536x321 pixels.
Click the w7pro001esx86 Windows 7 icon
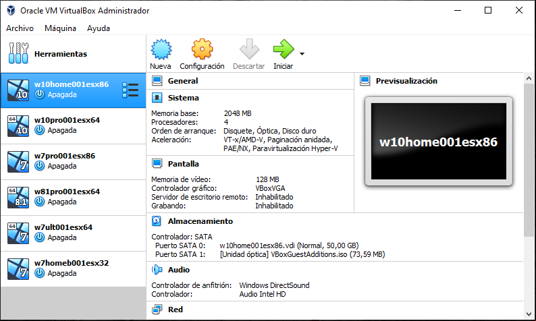point(18,162)
